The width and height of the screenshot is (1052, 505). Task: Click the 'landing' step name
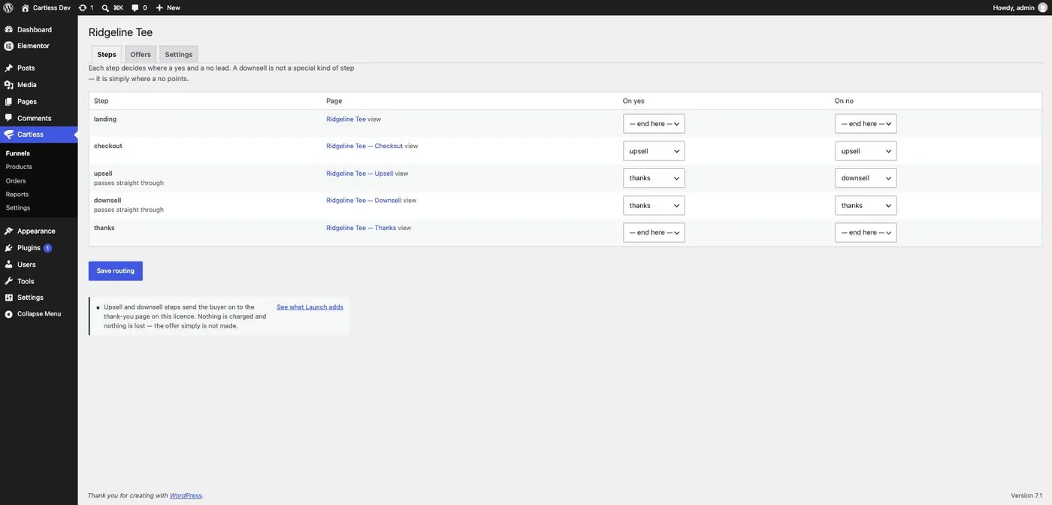tap(105, 119)
